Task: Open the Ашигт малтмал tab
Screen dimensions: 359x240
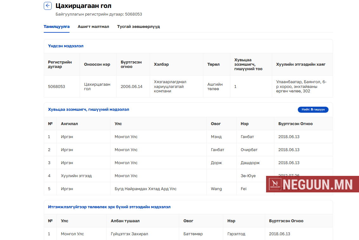Action: pyautogui.click(x=93, y=27)
